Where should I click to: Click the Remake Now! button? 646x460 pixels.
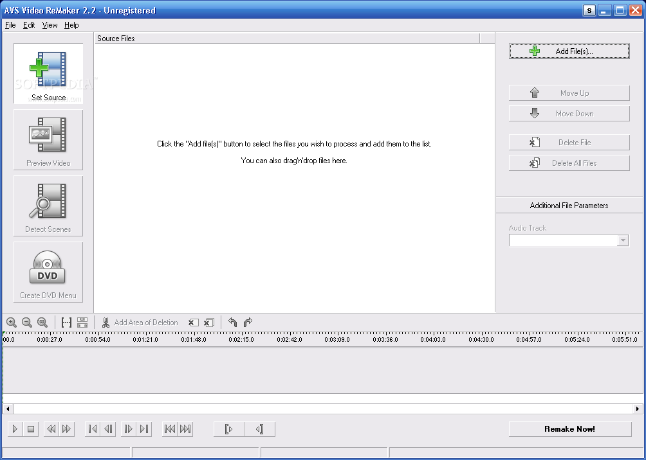tap(570, 429)
